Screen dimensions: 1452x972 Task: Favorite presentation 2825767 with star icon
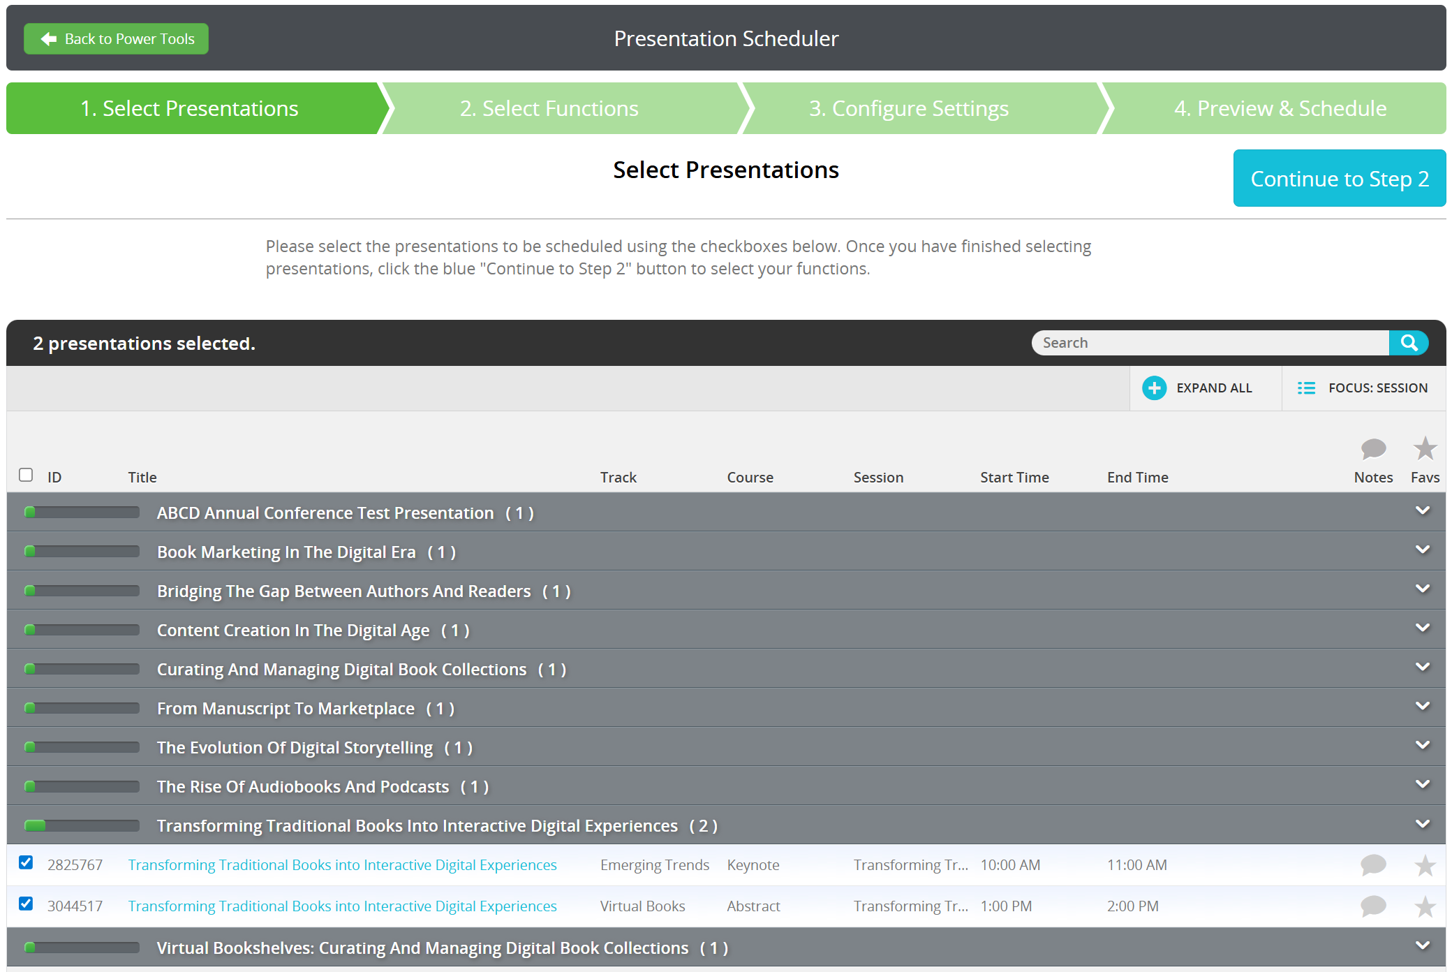[1424, 866]
